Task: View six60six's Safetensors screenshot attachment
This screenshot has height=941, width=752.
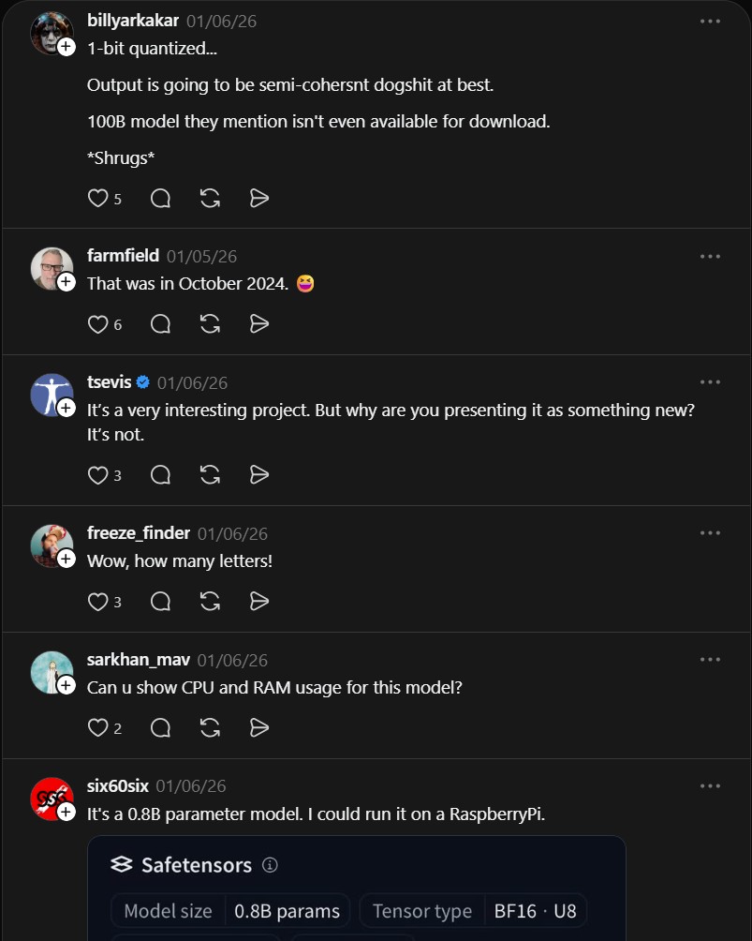Action: (356, 889)
